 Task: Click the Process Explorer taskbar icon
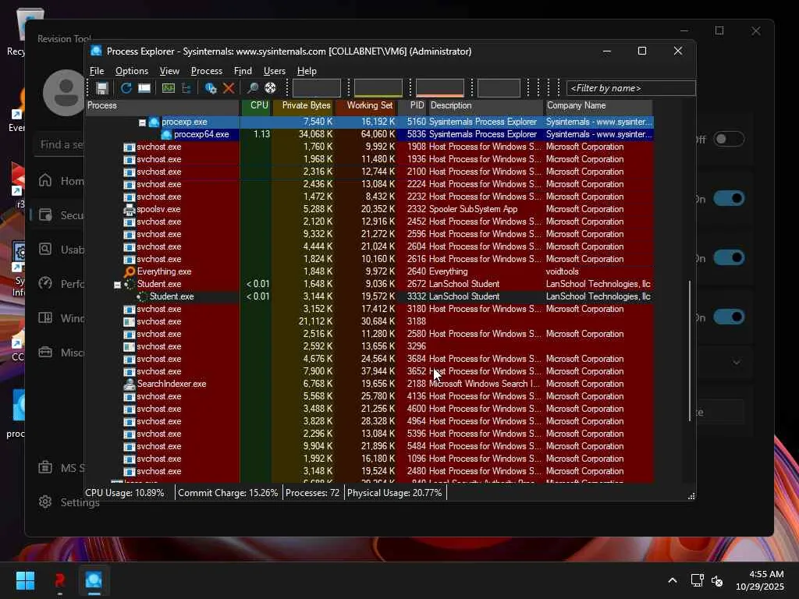[x=94, y=580]
